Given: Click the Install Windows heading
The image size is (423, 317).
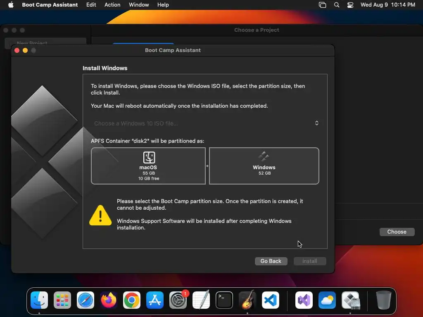Looking at the screenshot, I should (105, 68).
